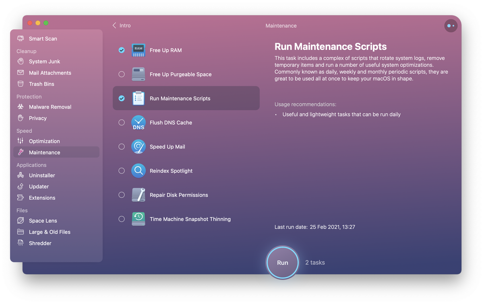Select Repair Disk Permissions task label
Image resolution: width=484 pixels, height=304 pixels.
[179, 195]
